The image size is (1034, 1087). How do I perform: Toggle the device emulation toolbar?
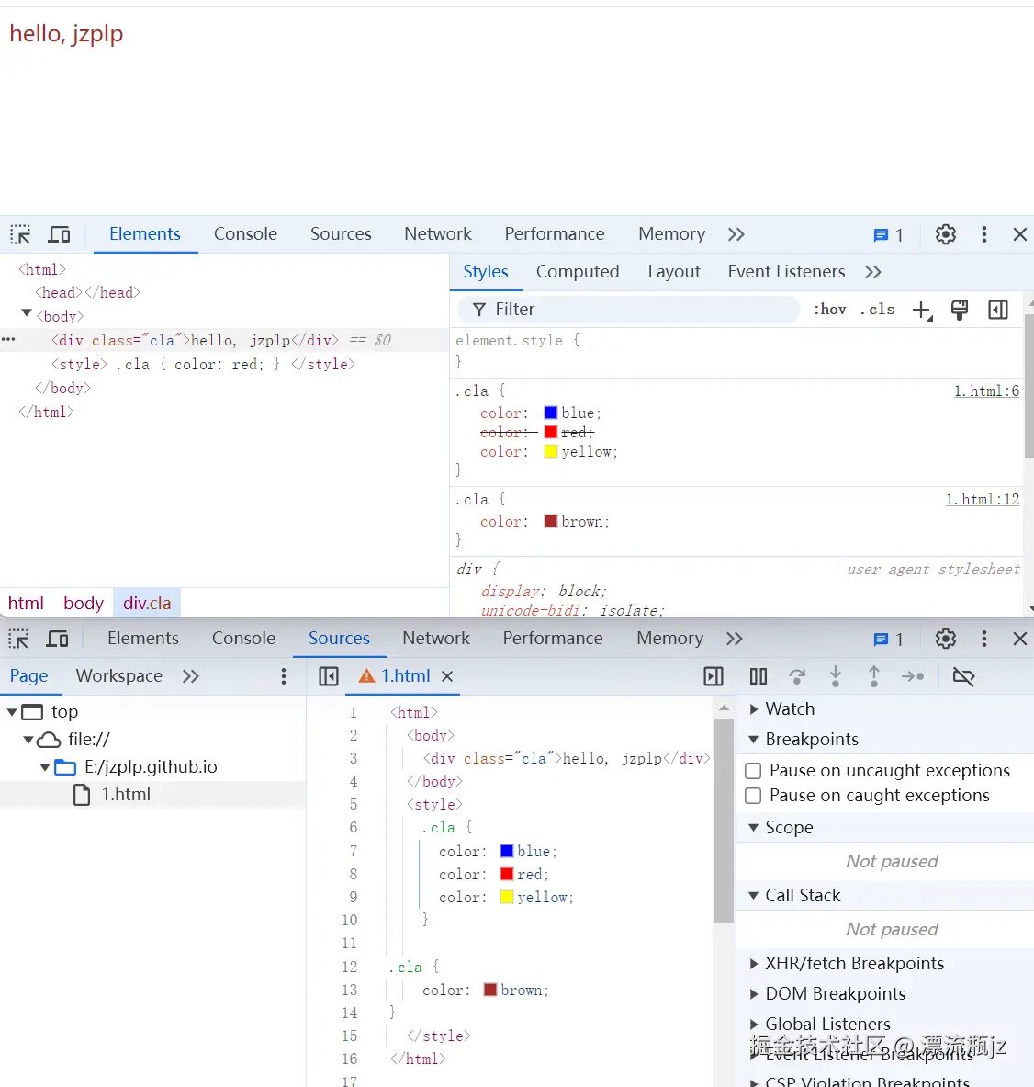point(59,234)
